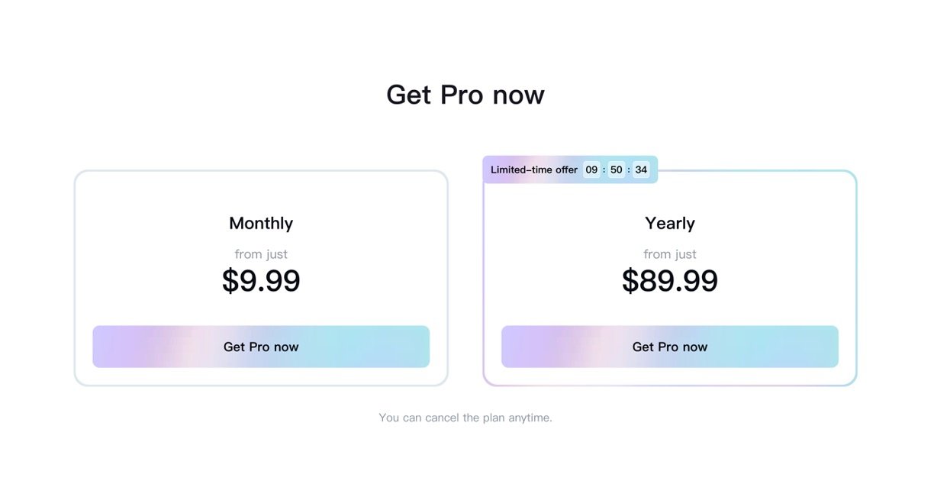Click the $89.99 yearly price

tap(669, 281)
